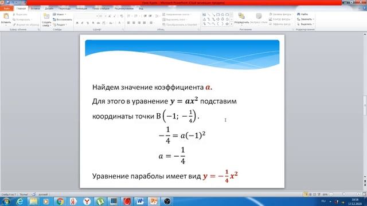Click the Normal view icon in status bar

(306, 195)
